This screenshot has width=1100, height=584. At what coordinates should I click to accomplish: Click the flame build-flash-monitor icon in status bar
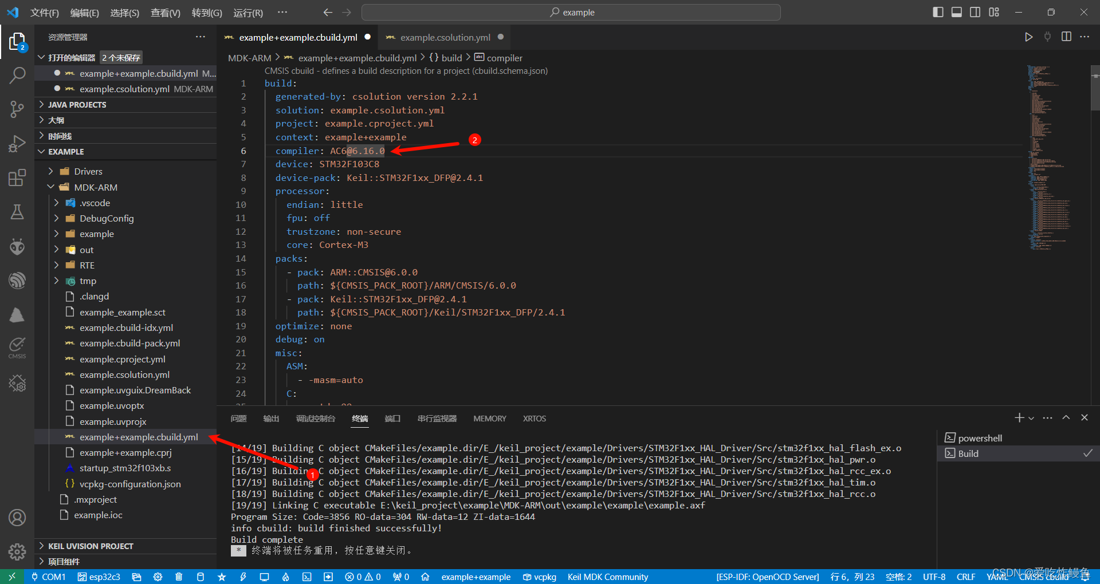(x=285, y=577)
